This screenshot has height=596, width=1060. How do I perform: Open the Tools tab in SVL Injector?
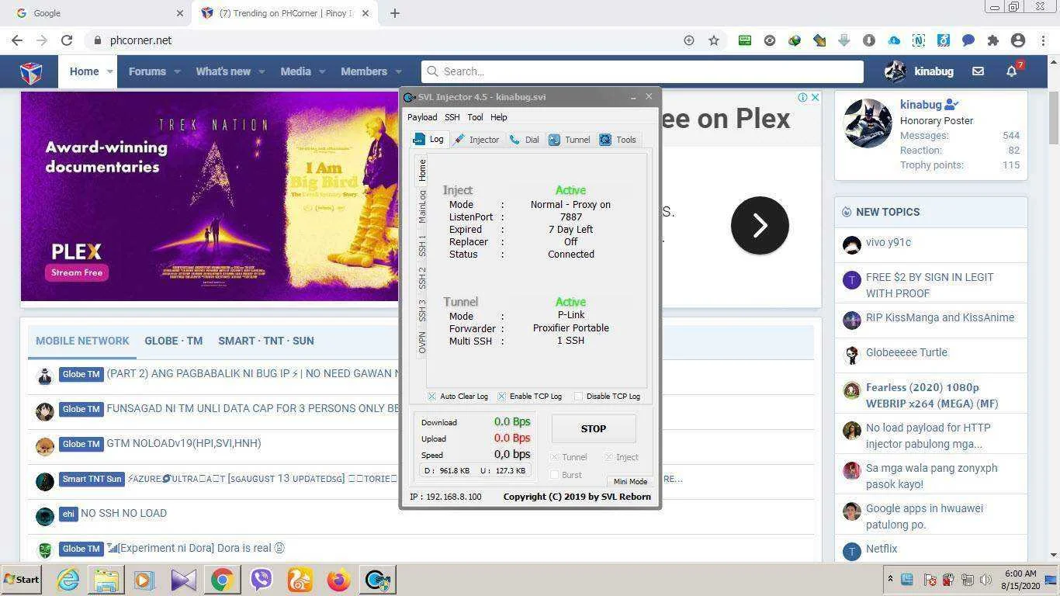pyautogui.click(x=618, y=140)
